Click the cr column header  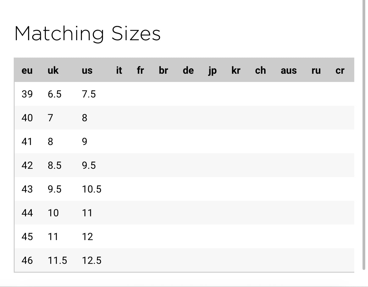[340, 70]
